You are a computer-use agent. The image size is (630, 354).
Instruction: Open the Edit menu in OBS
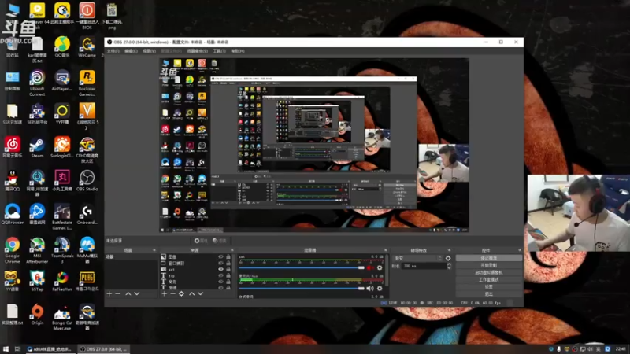pyautogui.click(x=131, y=51)
